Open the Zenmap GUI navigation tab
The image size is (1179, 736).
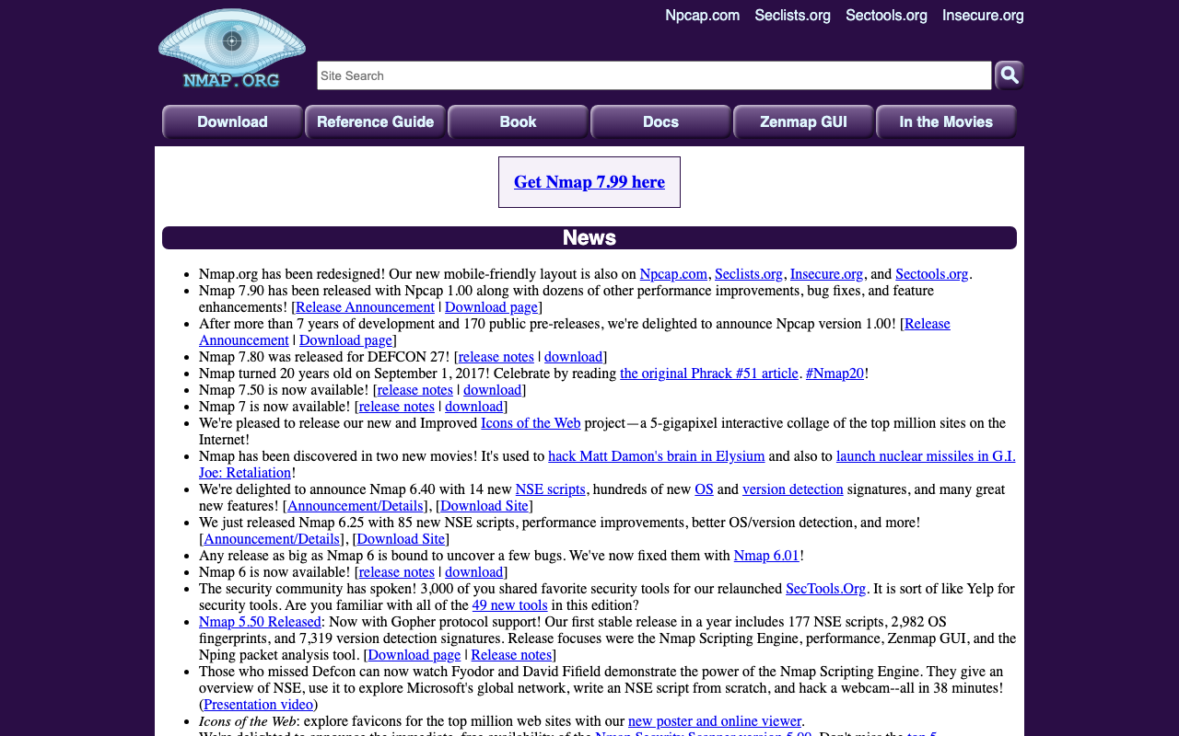[803, 121]
